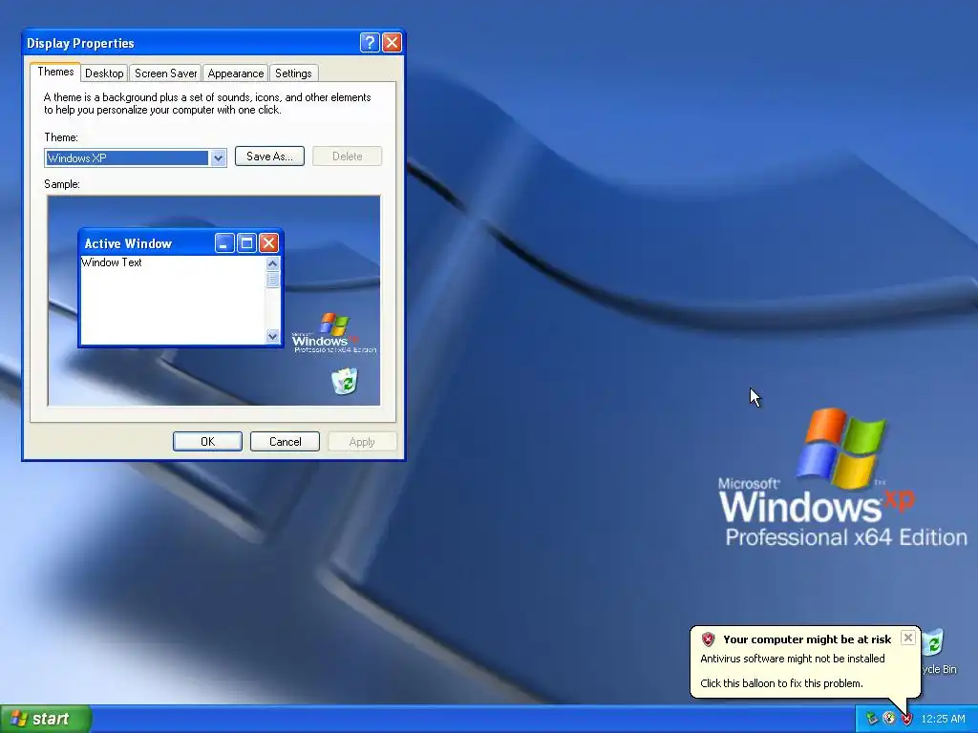Switch to the Desktop tab
The width and height of the screenshot is (978, 733).
tap(104, 73)
